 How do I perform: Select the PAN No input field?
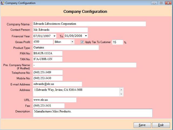[48, 53]
